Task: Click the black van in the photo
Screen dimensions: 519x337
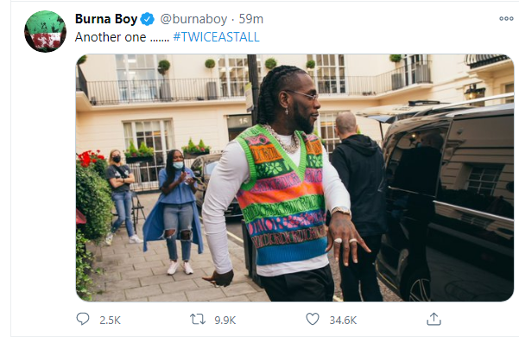Action: [x=446, y=202]
